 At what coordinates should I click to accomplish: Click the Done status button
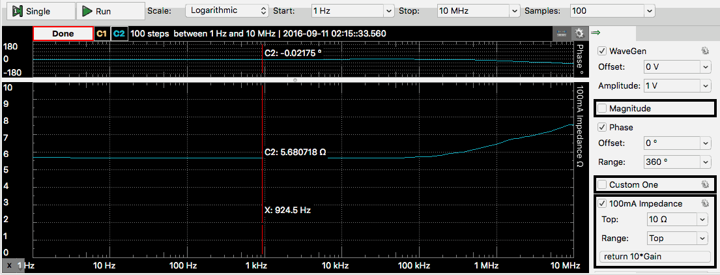(63, 33)
